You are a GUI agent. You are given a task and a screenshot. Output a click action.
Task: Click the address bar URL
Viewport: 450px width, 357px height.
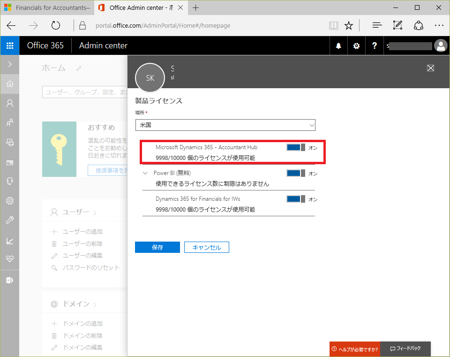[x=163, y=25]
